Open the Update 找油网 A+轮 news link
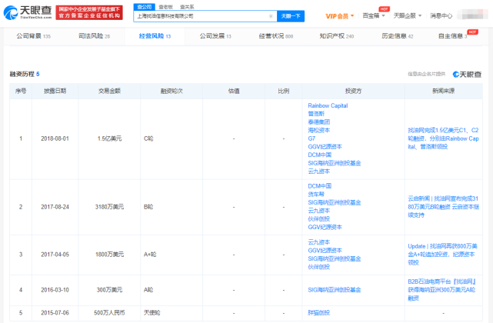This screenshot has height=323, width=493. (442, 255)
